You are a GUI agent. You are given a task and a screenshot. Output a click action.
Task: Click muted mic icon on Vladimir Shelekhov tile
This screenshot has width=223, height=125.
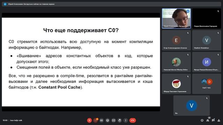point(218,33)
